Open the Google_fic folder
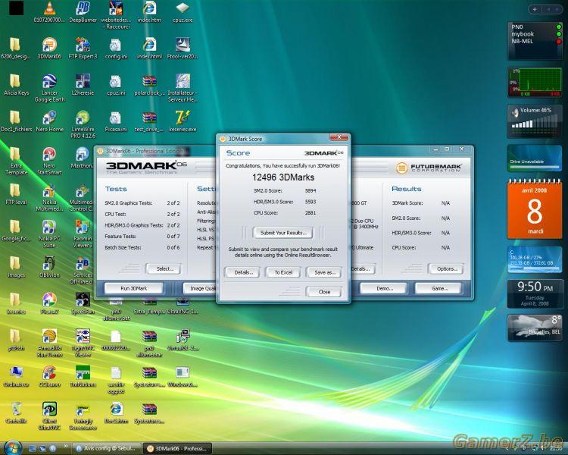The image size is (568, 455). pos(17,231)
